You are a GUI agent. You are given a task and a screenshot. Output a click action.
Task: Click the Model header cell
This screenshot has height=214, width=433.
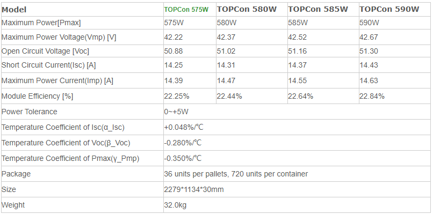tap(14, 10)
